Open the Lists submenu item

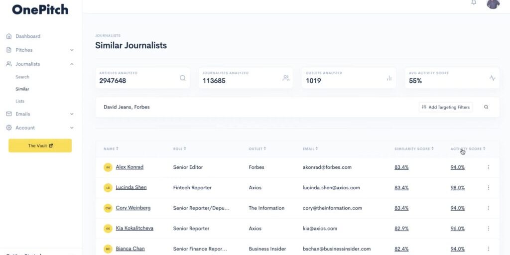click(x=20, y=101)
